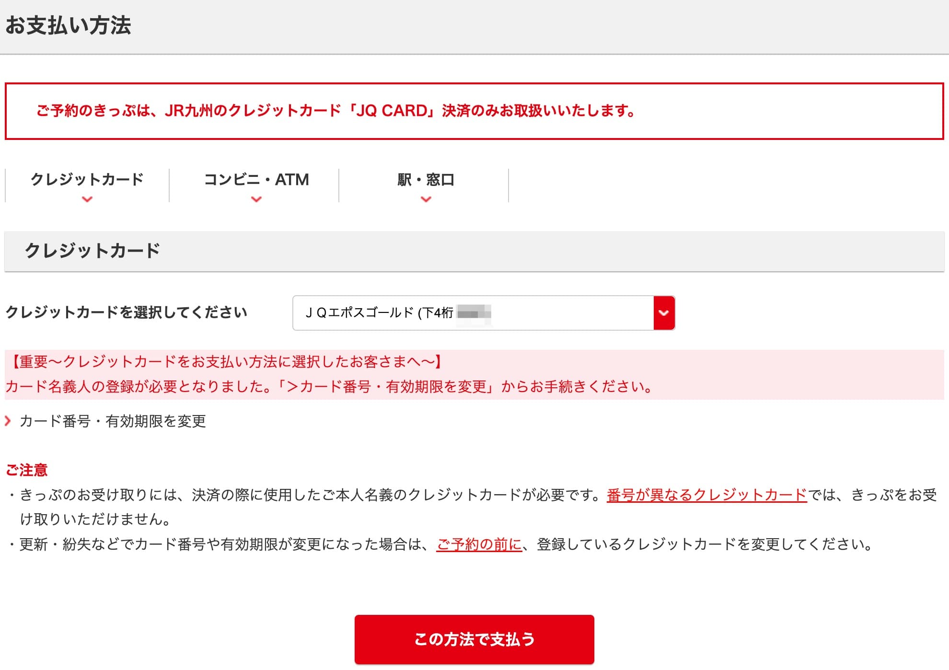Image resolution: width=949 pixels, height=670 pixels.
Task: Open the ご予約の前に link
Action: pyautogui.click(x=479, y=544)
